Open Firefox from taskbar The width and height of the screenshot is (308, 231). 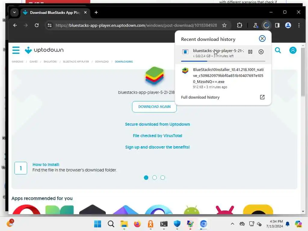137,224
